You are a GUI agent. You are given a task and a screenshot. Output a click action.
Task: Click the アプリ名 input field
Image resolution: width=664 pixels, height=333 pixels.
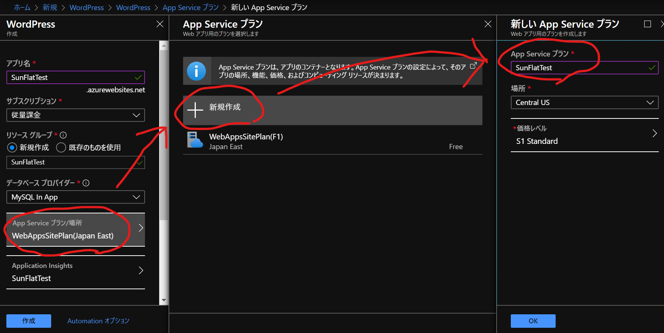tap(75, 77)
